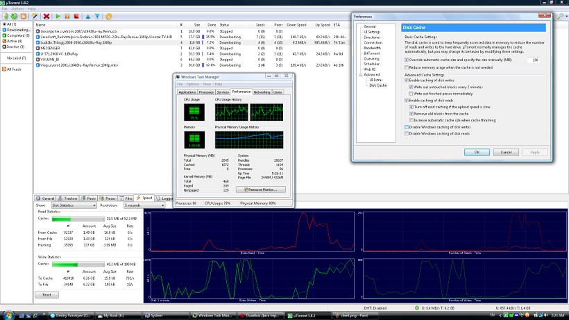Move torrent down the queue

[x=96, y=15]
